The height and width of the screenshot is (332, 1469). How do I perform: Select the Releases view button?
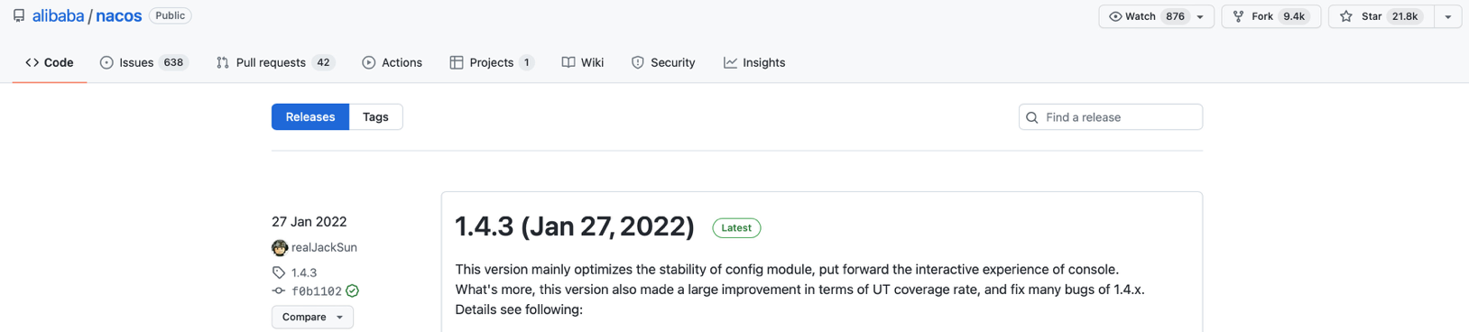click(310, 116)
